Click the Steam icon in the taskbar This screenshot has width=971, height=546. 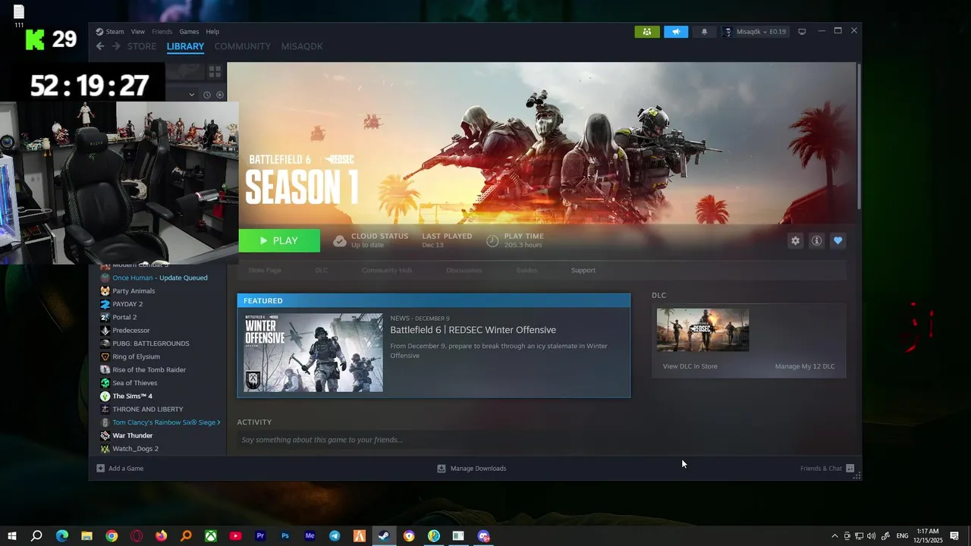click(x=384, y=536)
